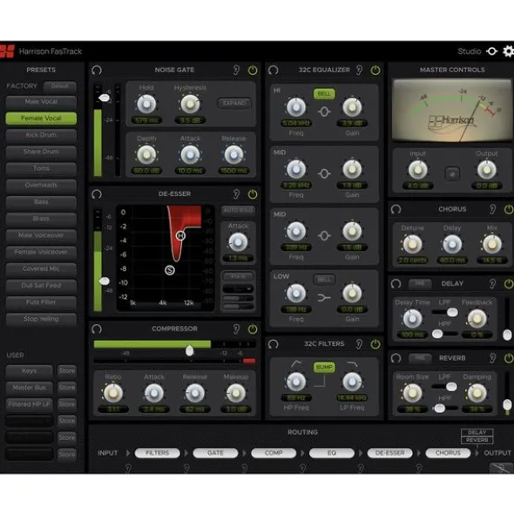The image size is (514, 515).
Task: Toggle 32C Equalizer power button
Action: click(375, 70)
